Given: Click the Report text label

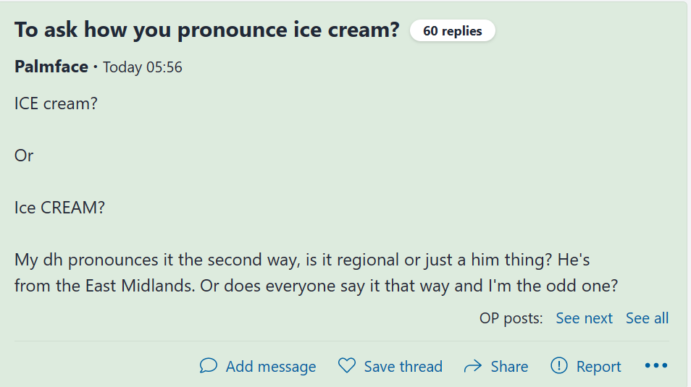Looking at the screenshot, I should (x=598, y=367).
